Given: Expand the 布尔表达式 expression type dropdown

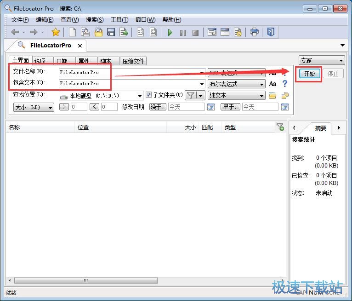Looking at the screenshot, I should 236,84.
